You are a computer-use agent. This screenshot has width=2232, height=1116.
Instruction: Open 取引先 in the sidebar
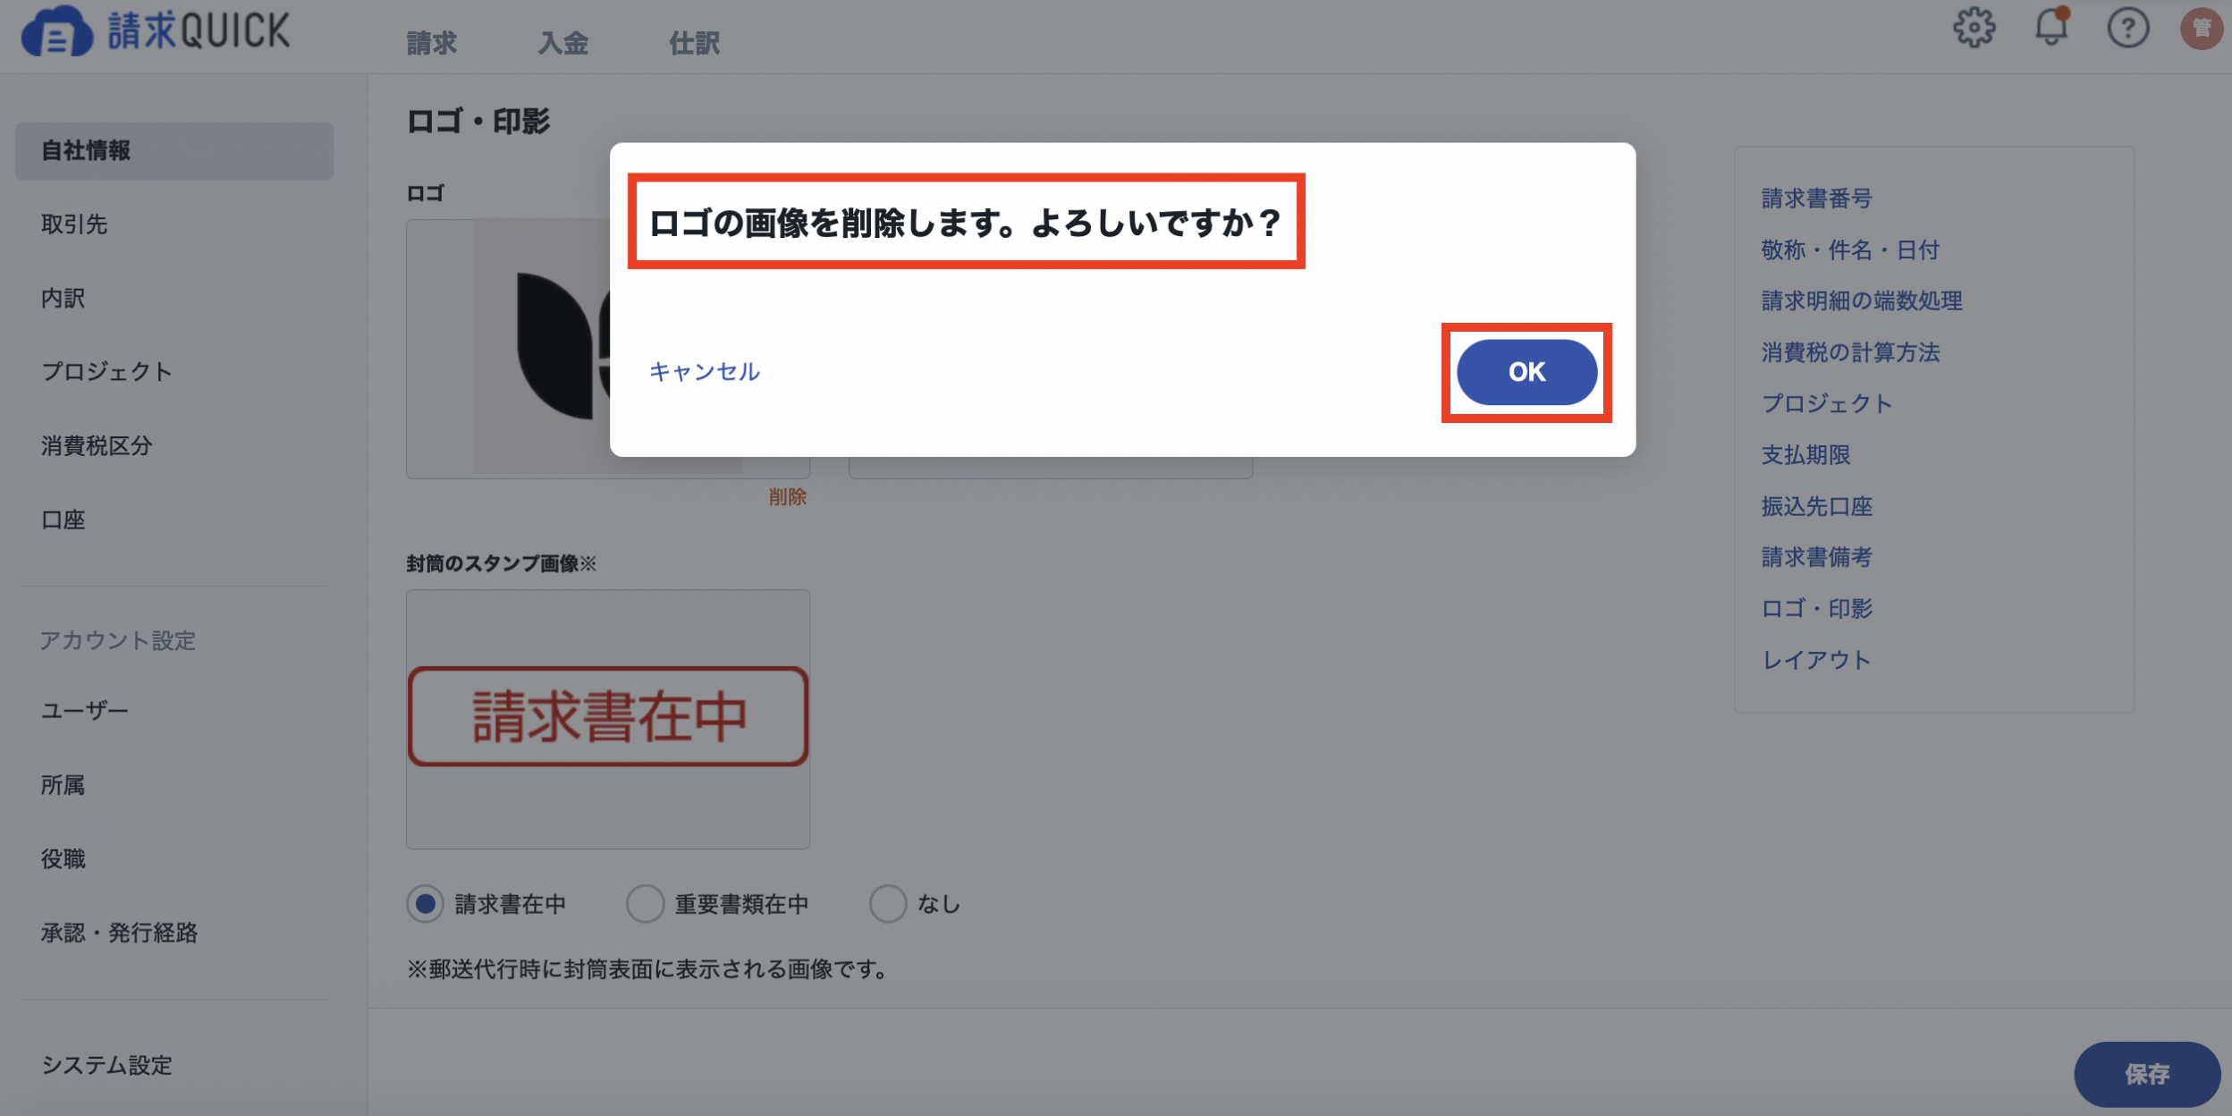[74, 224]
